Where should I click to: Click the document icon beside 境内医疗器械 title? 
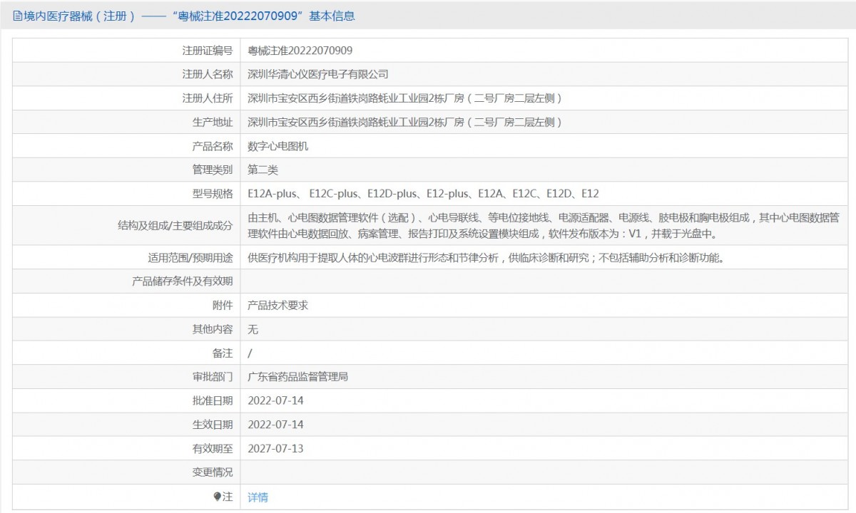click(18, 16)
